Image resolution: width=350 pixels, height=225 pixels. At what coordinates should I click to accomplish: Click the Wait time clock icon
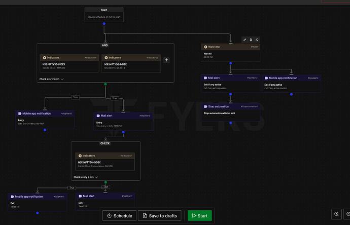(x=205, y=47)
